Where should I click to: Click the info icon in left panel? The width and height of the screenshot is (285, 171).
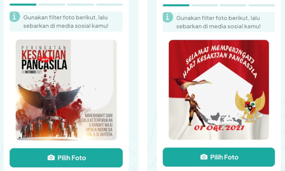pos(15,17)
